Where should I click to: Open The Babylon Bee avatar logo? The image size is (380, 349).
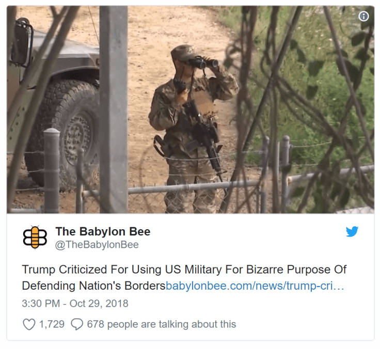click(35, 237)
